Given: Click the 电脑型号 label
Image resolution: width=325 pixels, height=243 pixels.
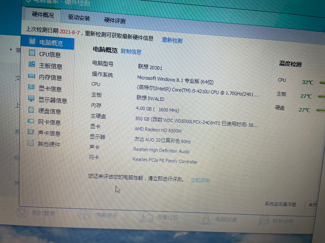Looking at the screenshot, I should coord(103,63).
